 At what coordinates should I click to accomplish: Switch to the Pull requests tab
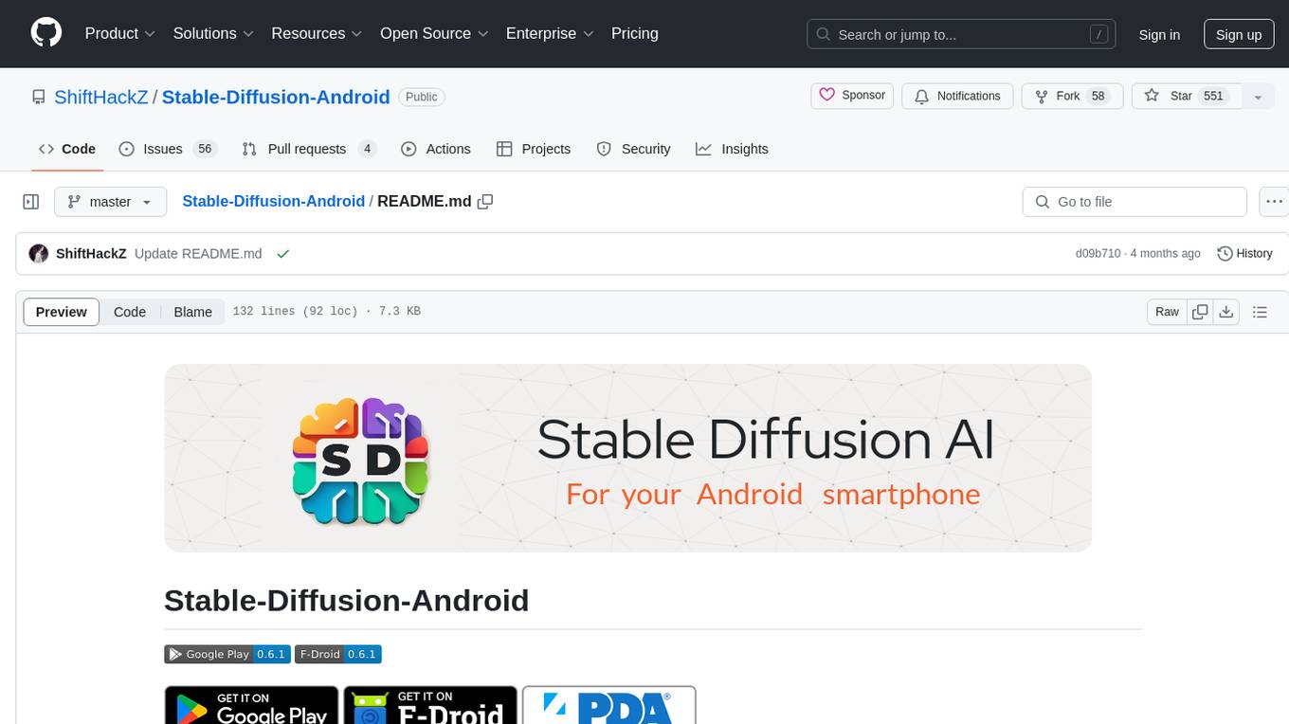click(x=309, y=149)
